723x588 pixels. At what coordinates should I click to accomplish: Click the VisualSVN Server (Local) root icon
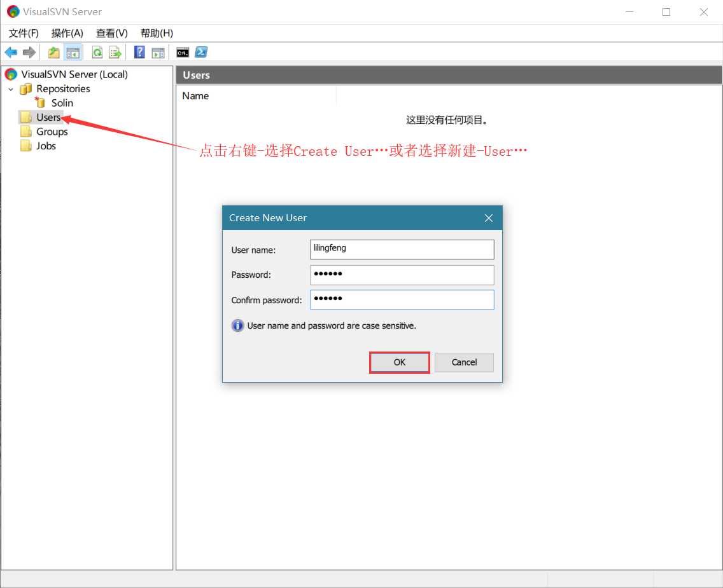coord(11,74)
